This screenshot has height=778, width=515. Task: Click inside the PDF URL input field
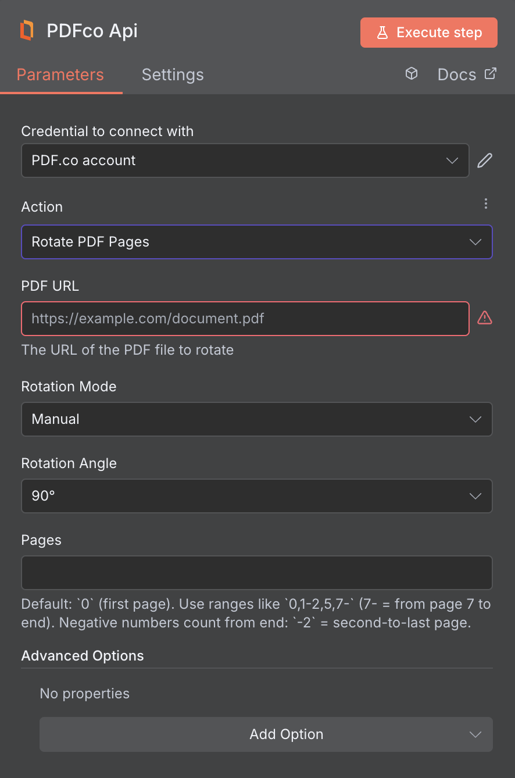(245, 319)
